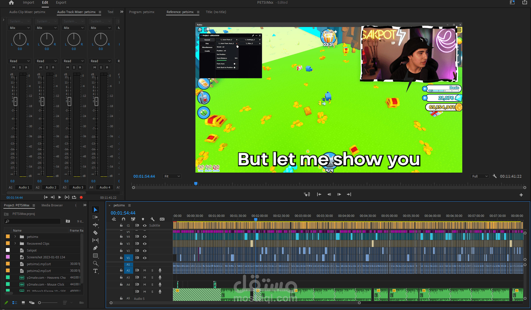The image size is (531, 310).
Task: Switch project panel to Icon View
Action: coord(23,303)
